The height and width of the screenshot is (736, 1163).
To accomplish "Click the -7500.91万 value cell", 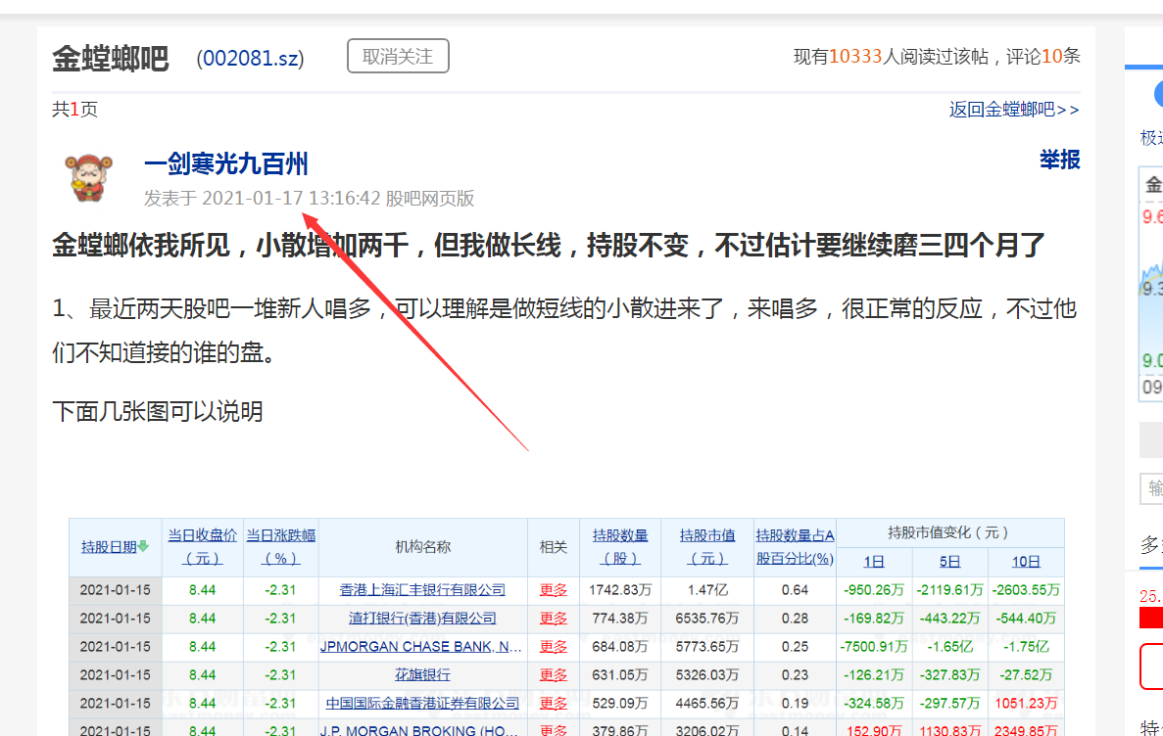I will click(x=874, y=646).
